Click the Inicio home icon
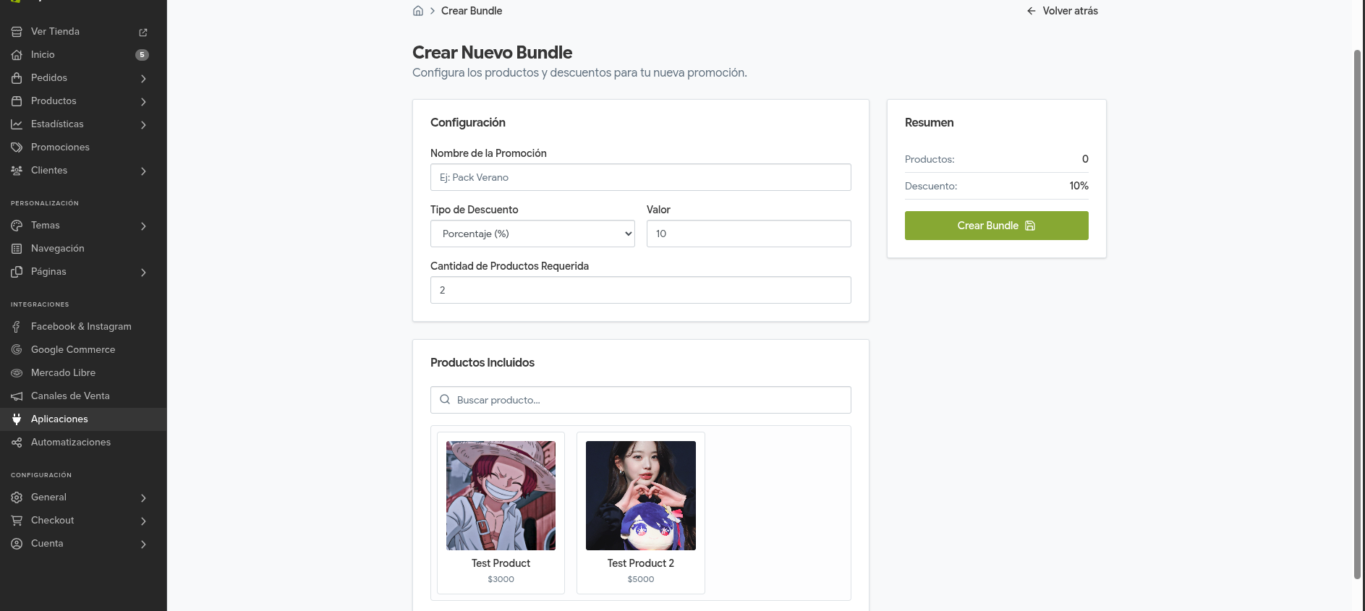Image resolution: width=1365 pixels, height=611 pixels. pos(16,54)
